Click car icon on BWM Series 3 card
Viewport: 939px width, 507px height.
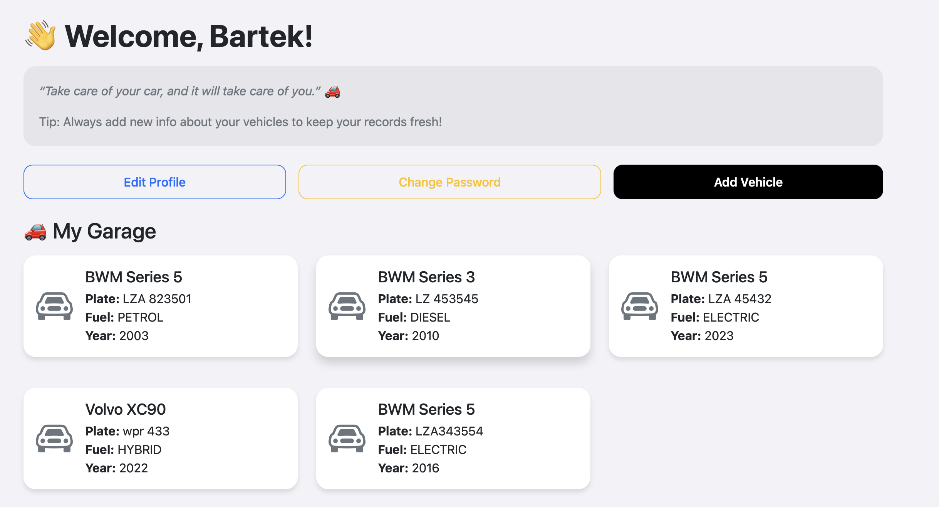(x=347, y=306)
